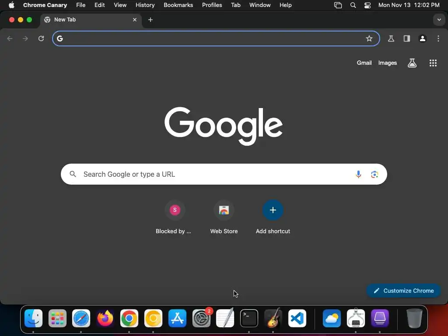The image size is (448, 336).
Task: Open App Store from the Dock
Action: (177, 318)
